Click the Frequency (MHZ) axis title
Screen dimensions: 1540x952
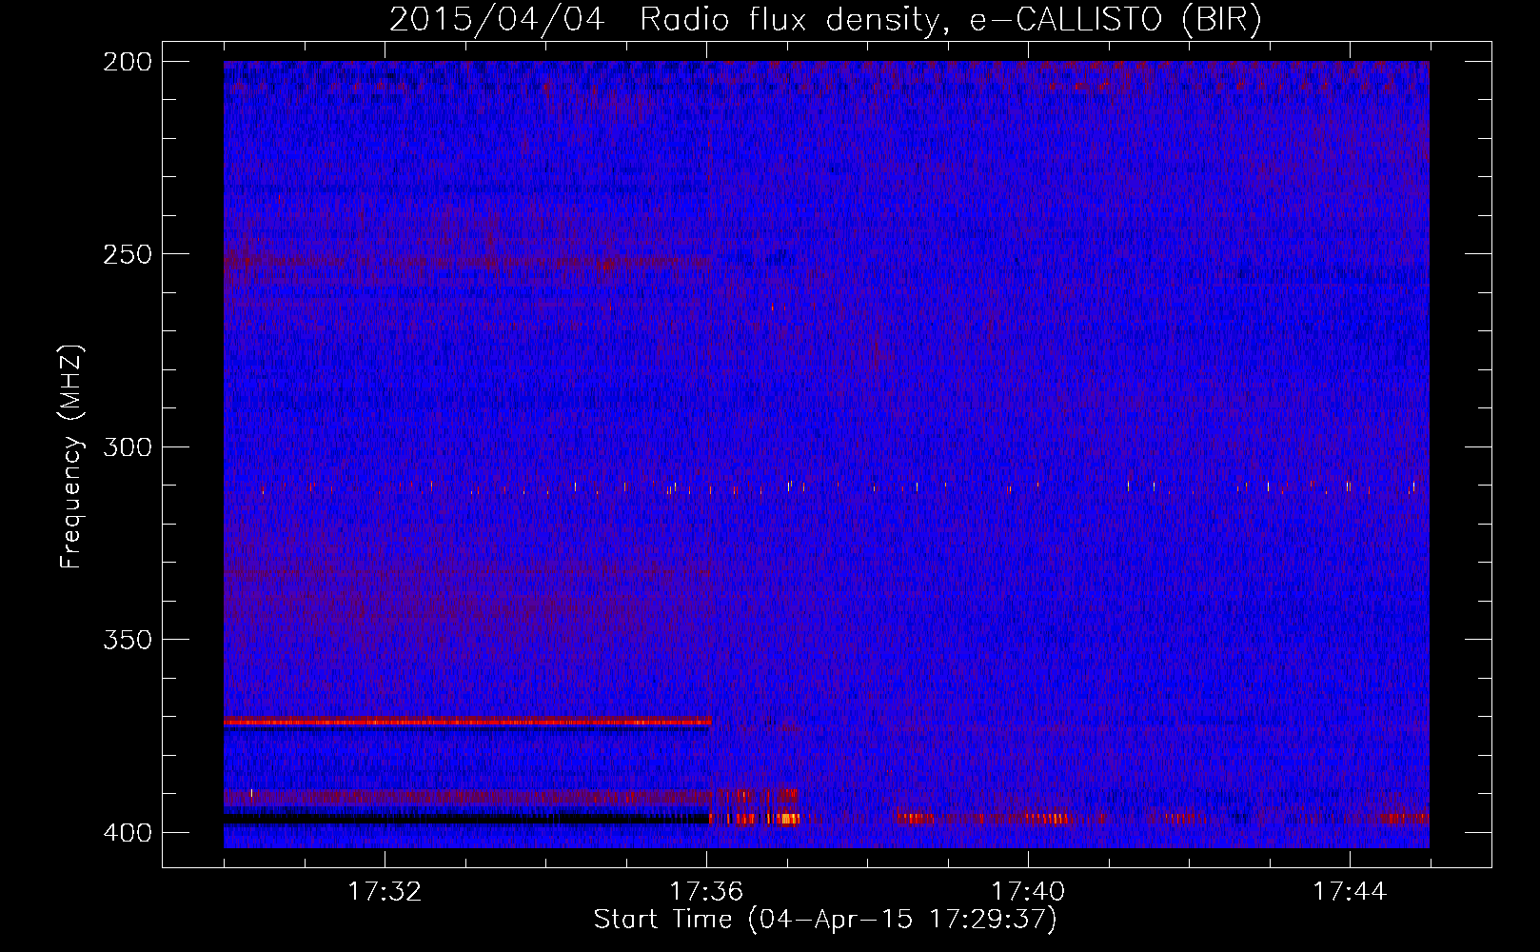coord(71,457)
